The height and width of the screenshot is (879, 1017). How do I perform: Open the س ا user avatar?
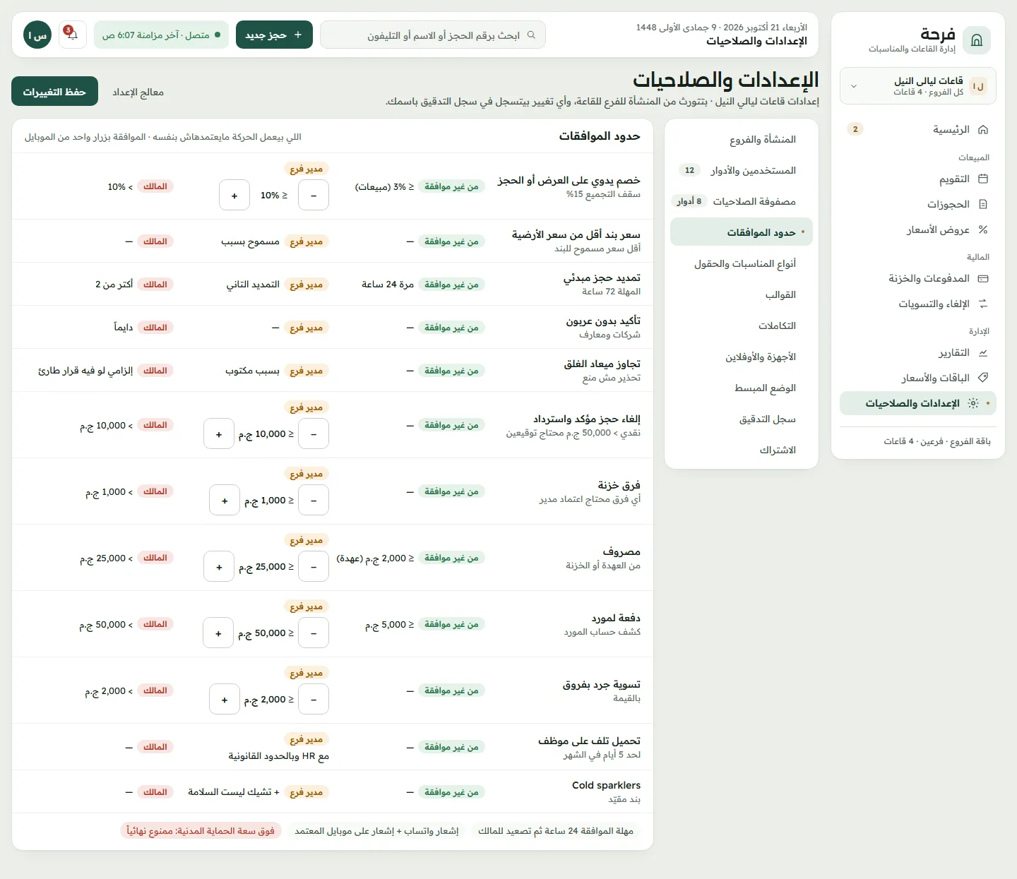pyautogui.click(x=37, y=35)
